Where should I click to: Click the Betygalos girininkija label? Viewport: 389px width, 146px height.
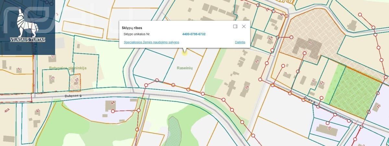click(x=68, y=68)
